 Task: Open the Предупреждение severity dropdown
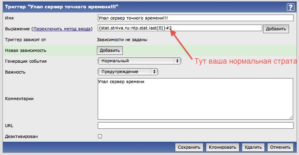coord(128,72)
